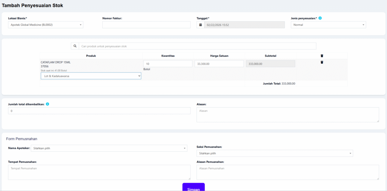Open the Nama Apoteker dropdown
The width and height of the screenshot is (387, 191).
pyautogui.click(x=109, y=148)
